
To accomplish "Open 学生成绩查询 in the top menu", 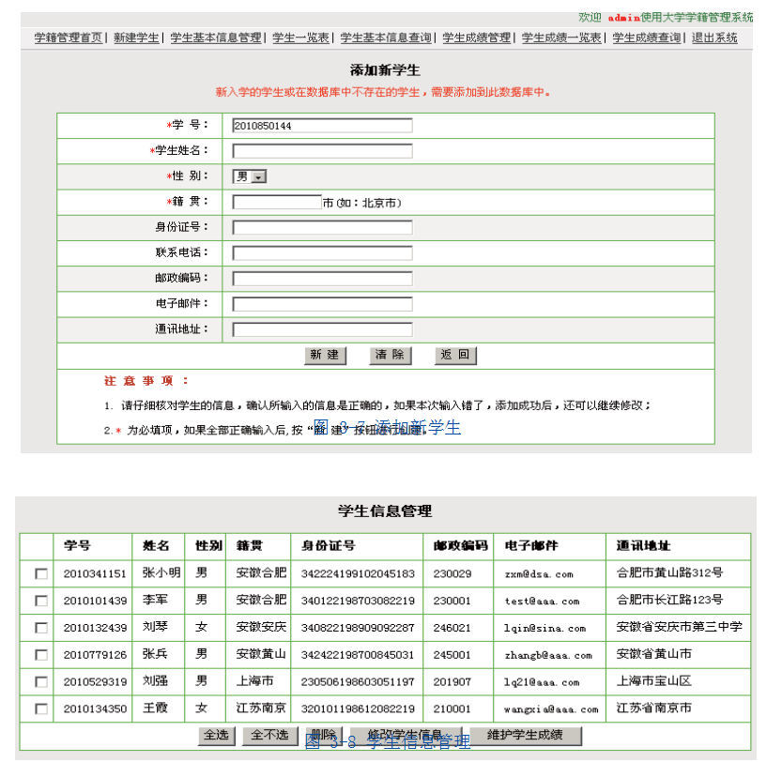I will pyautogui.click(x=647, y=38).
